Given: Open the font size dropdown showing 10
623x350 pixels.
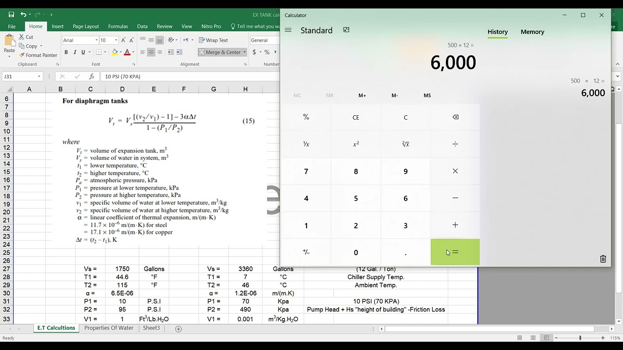Looking at the screenshot, I should click(x=116, y=40).
